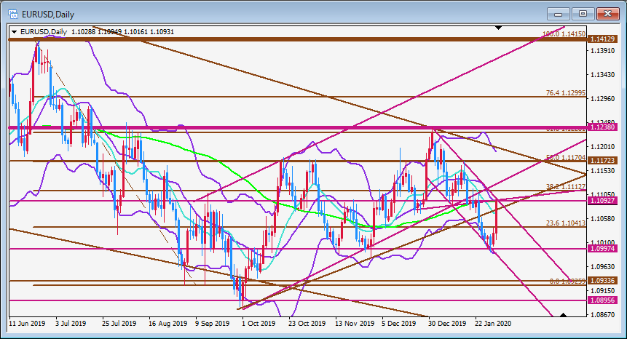The image size is (627, 339).
Task: Click the Fibonacci label 76.4 1.12995
Action: 565,92
